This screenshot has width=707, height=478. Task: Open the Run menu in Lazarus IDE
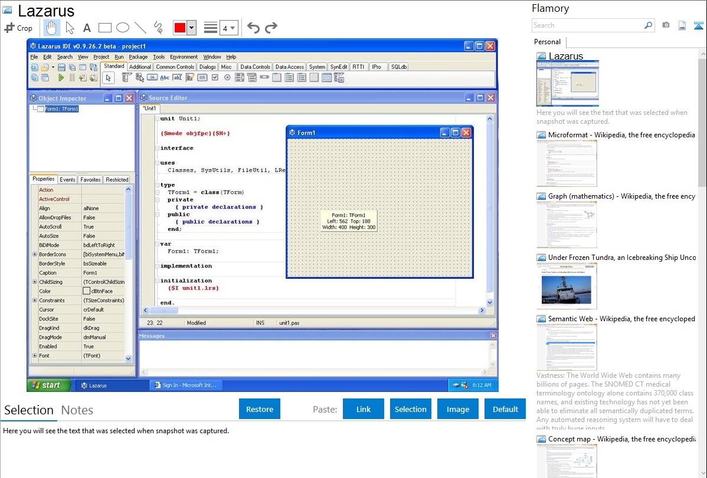pyautogui.click(x=119, y=57)
